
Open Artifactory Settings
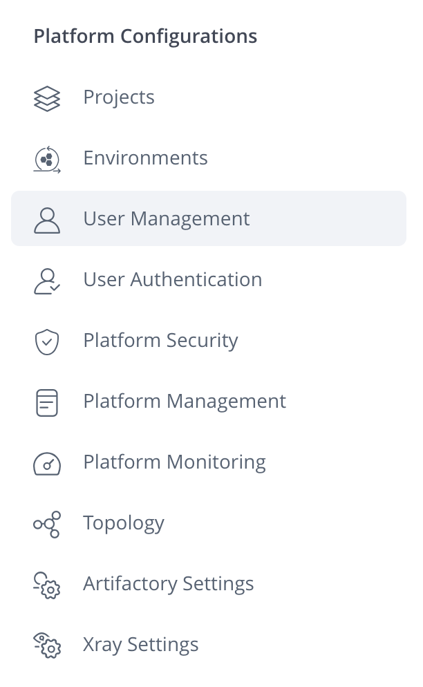168,584
